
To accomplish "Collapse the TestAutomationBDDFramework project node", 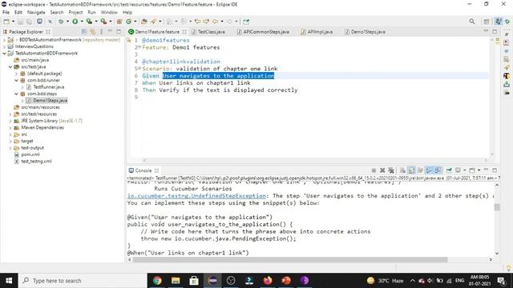I will [4, 54].
